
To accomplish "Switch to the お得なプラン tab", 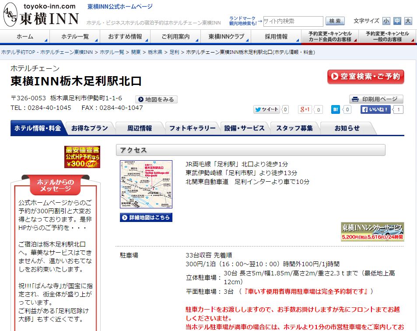I will (90, 128).
